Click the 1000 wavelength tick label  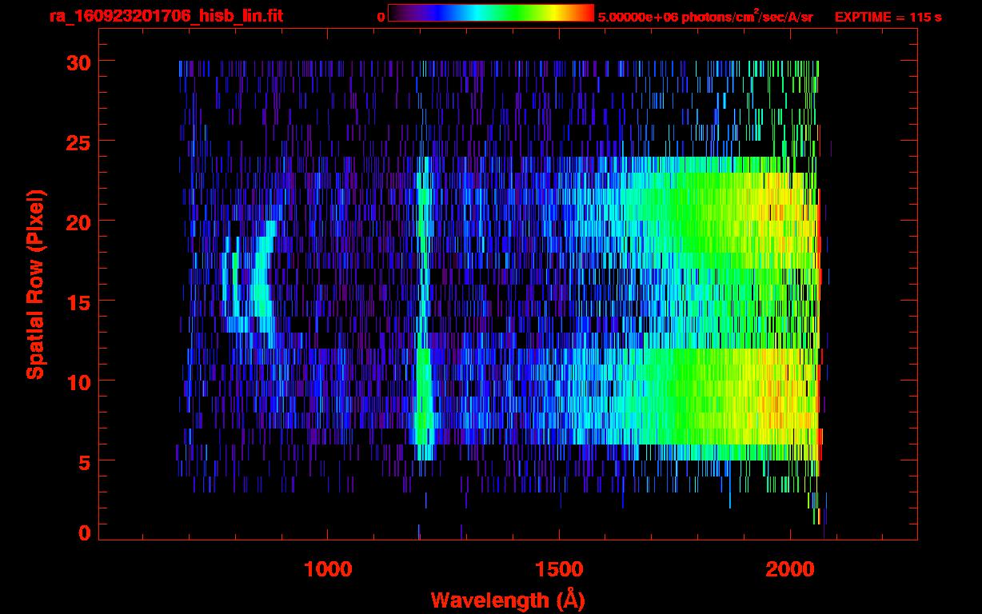[328, 569]
